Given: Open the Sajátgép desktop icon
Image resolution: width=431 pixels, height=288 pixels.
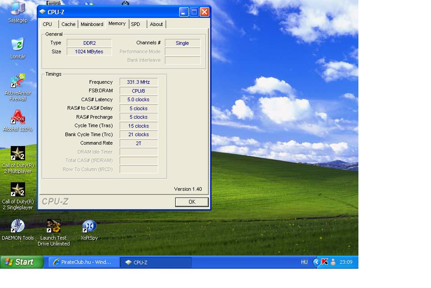Looking at the screenshot, I should click(x=18, y=12).
